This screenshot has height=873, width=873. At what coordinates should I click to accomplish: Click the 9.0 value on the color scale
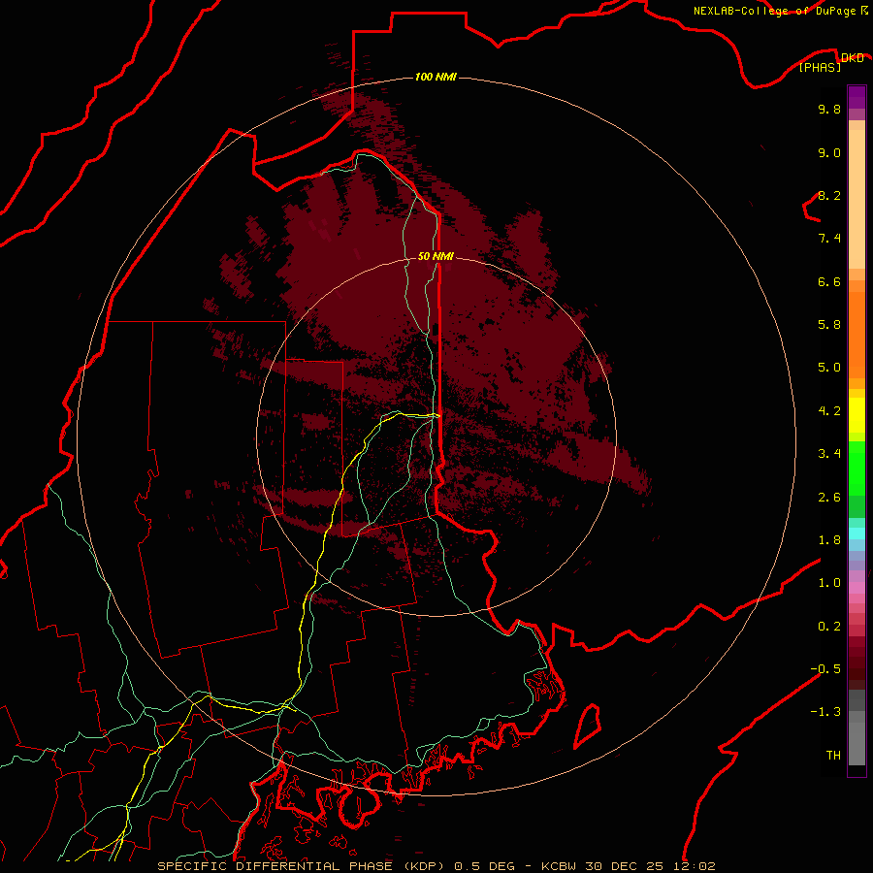829,152
